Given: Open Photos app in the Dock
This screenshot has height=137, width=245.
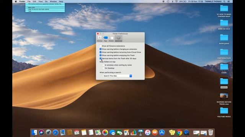Looking at the screenshot, I should click(x=105, y=132).
